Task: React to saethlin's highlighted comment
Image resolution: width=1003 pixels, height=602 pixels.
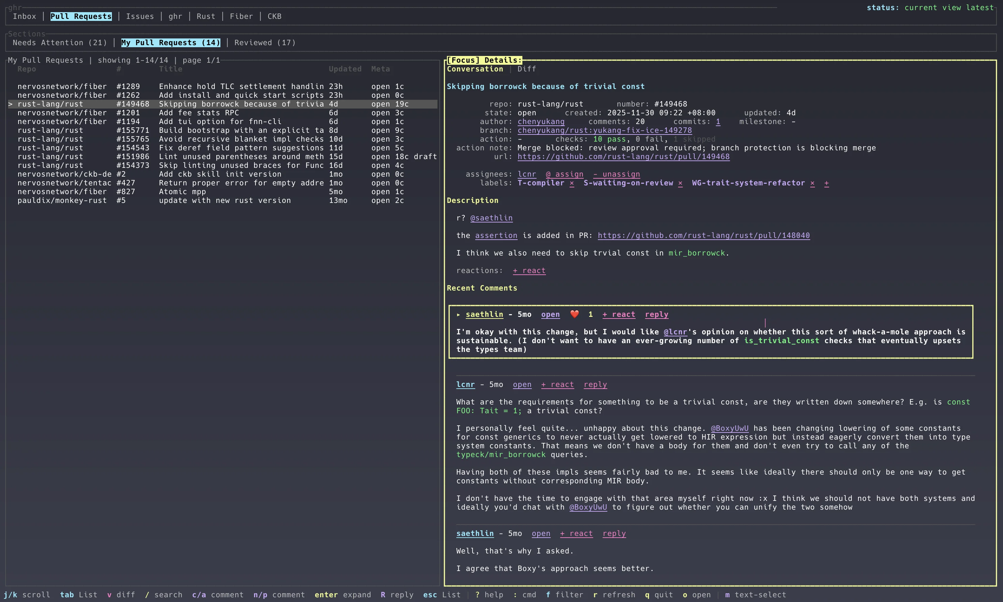Action: tap(619, 314)
